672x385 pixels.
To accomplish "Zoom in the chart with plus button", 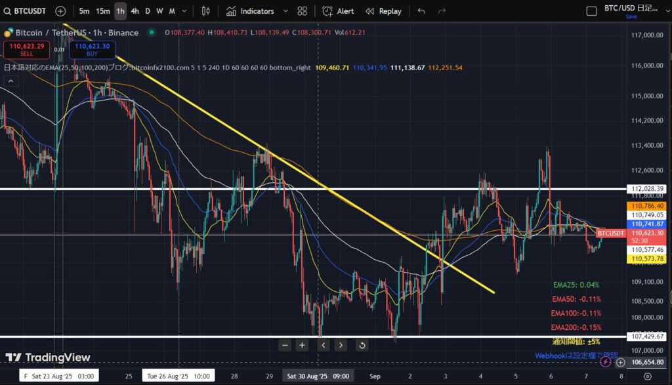I will (x=302, y=345).
